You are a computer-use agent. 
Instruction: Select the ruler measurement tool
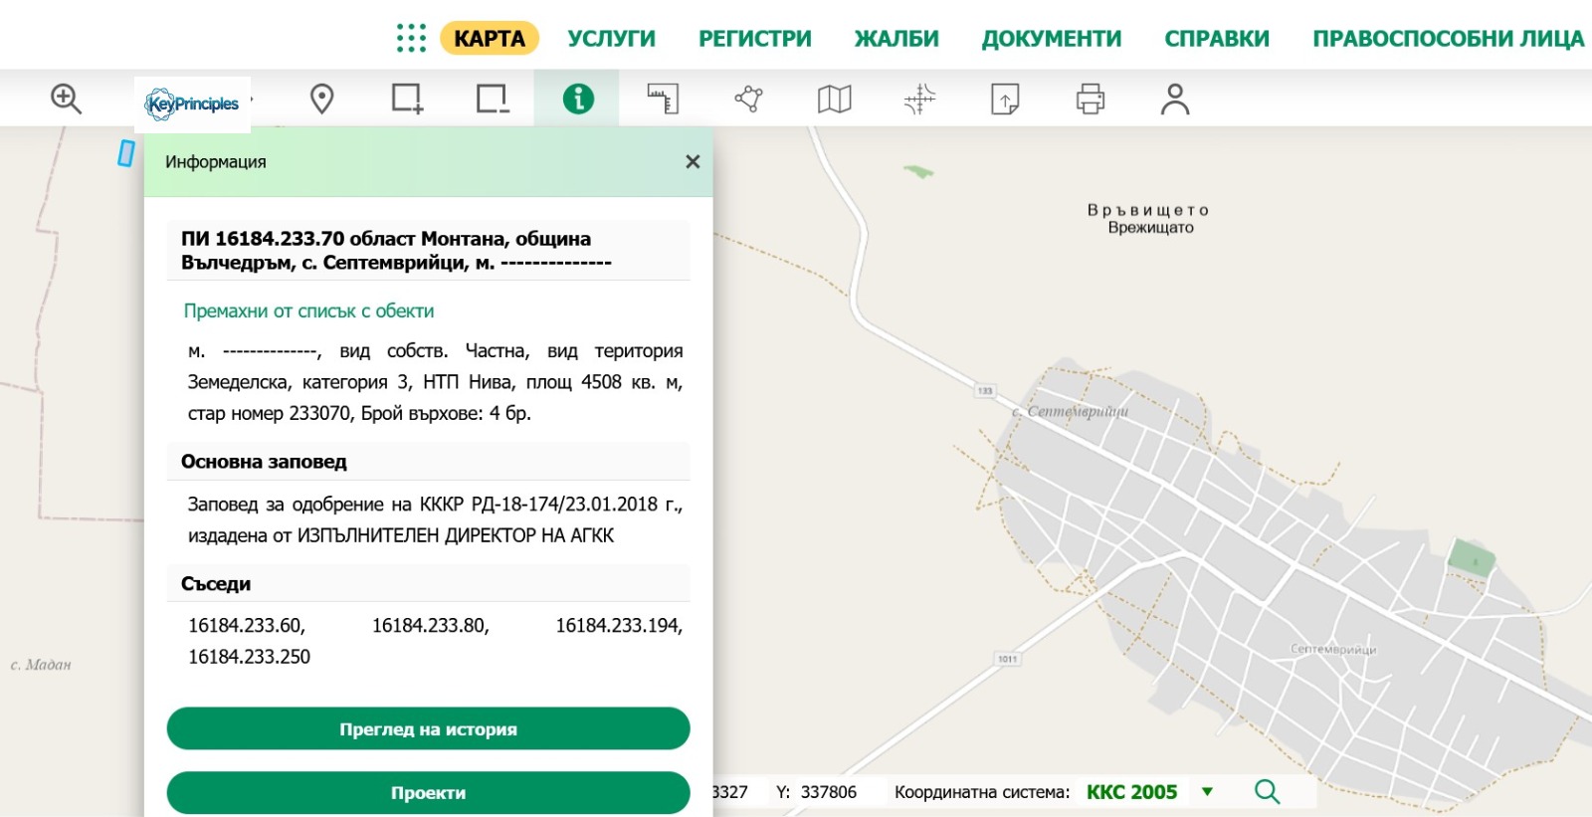(x=663, y=99)
